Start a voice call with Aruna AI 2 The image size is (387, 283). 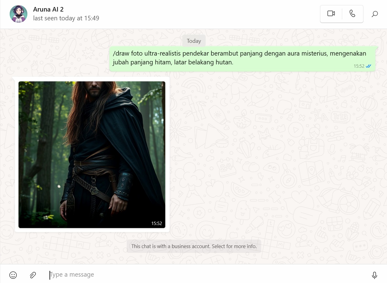[x=352, y=14]
